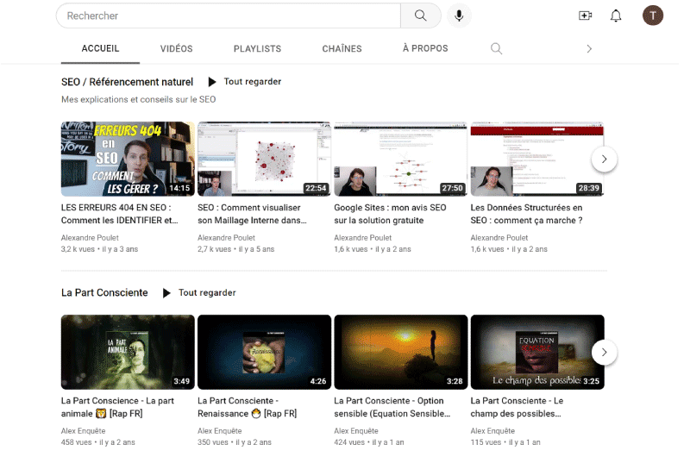This screenshot has width=690, height=457.
Task: Click Alex Enquête under La part animale
Action: [83, 431]
